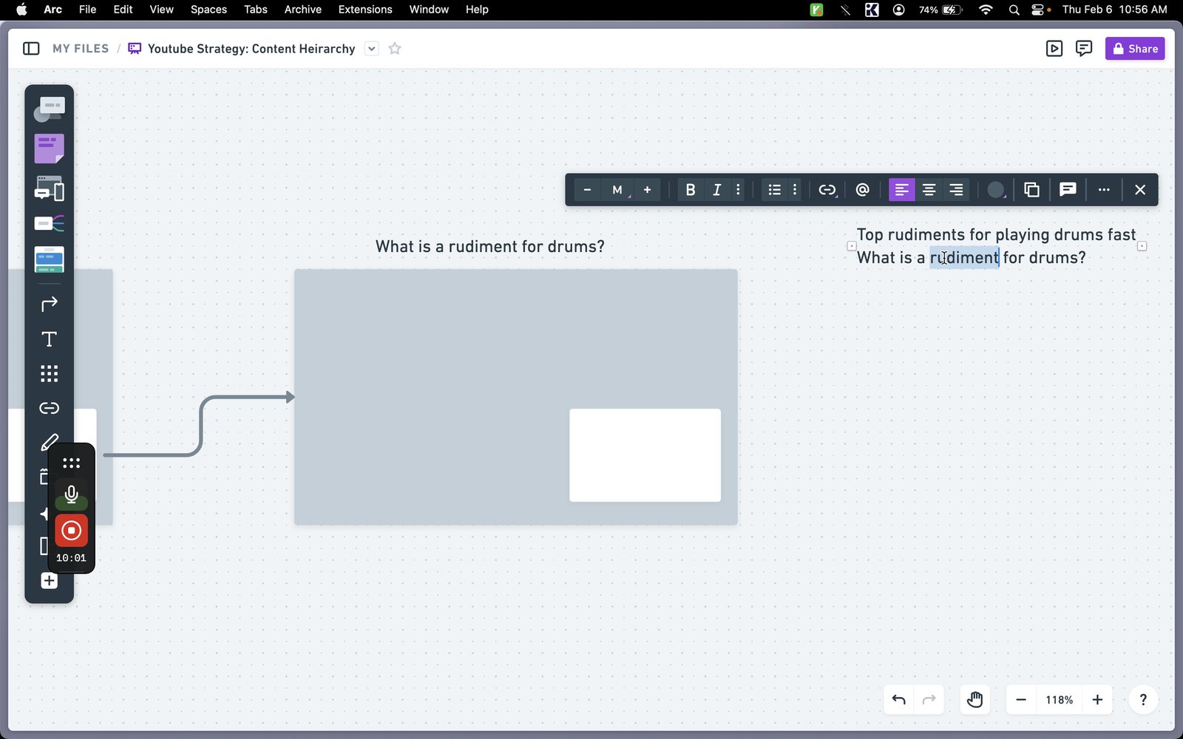Start presentation mode
The image size is (1183, 739).
point(1054,49)
